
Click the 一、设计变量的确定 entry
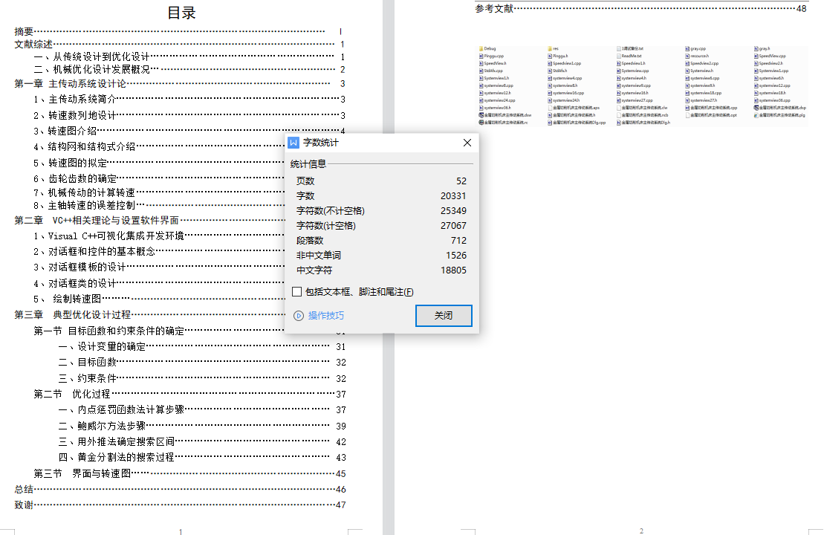(202, 347)
